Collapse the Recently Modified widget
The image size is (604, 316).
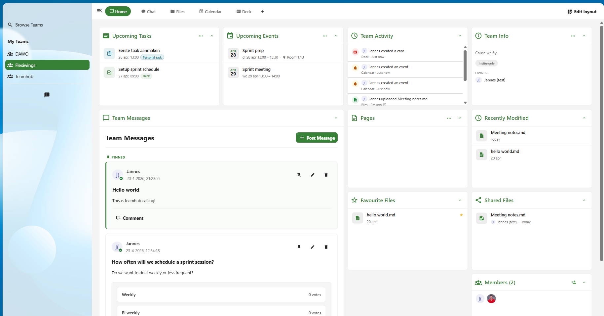coord(584,118)
